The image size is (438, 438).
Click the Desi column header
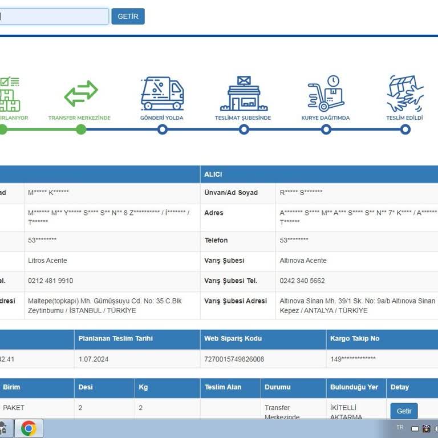click(x=104, y=388)
